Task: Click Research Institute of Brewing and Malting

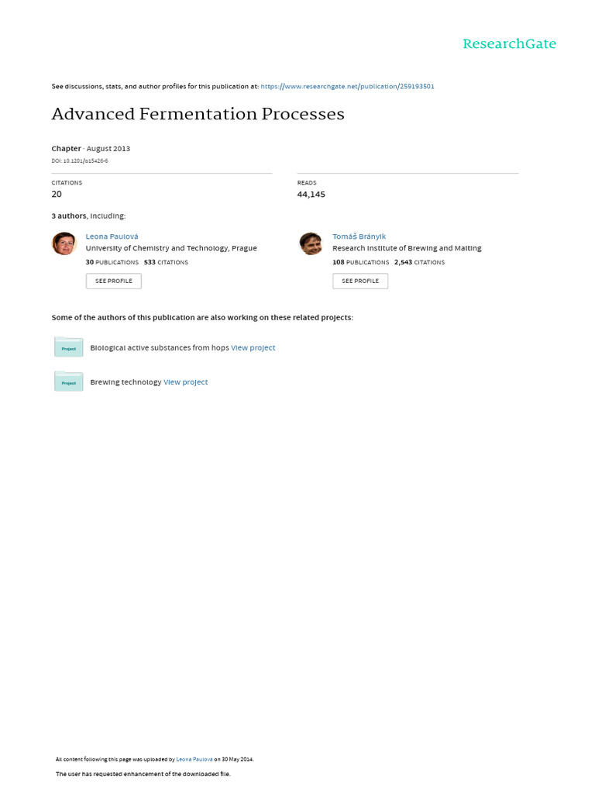Action: 407,248
